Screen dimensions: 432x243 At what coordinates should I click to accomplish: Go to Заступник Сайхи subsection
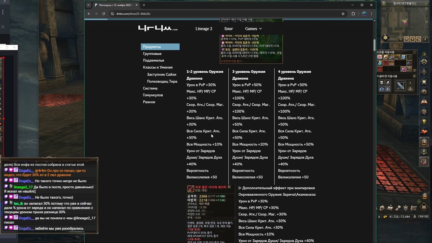click(x=162, y=75)
